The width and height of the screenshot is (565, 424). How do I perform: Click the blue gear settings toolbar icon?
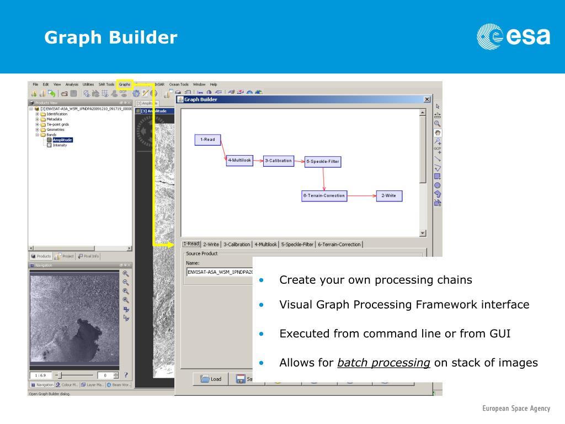point(136,94)
